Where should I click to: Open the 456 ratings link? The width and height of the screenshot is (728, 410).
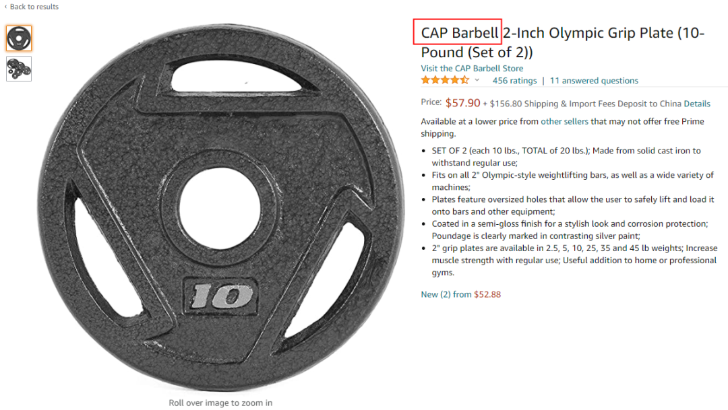[514, 81]
